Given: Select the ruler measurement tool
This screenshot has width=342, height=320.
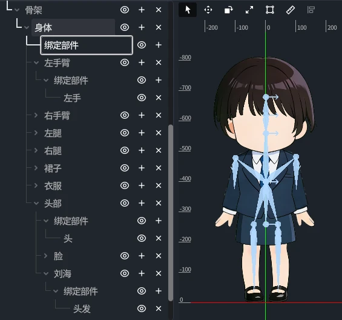Looking at the screenshot, I should pyautogui.click(x=291, y=10).
